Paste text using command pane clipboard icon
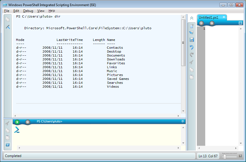The width and height of the screenshot is (246, 162). 8,138
